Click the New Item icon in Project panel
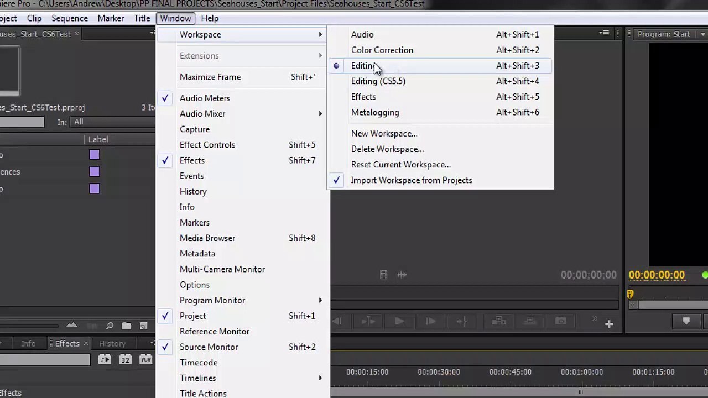 (x=143, y=326)
